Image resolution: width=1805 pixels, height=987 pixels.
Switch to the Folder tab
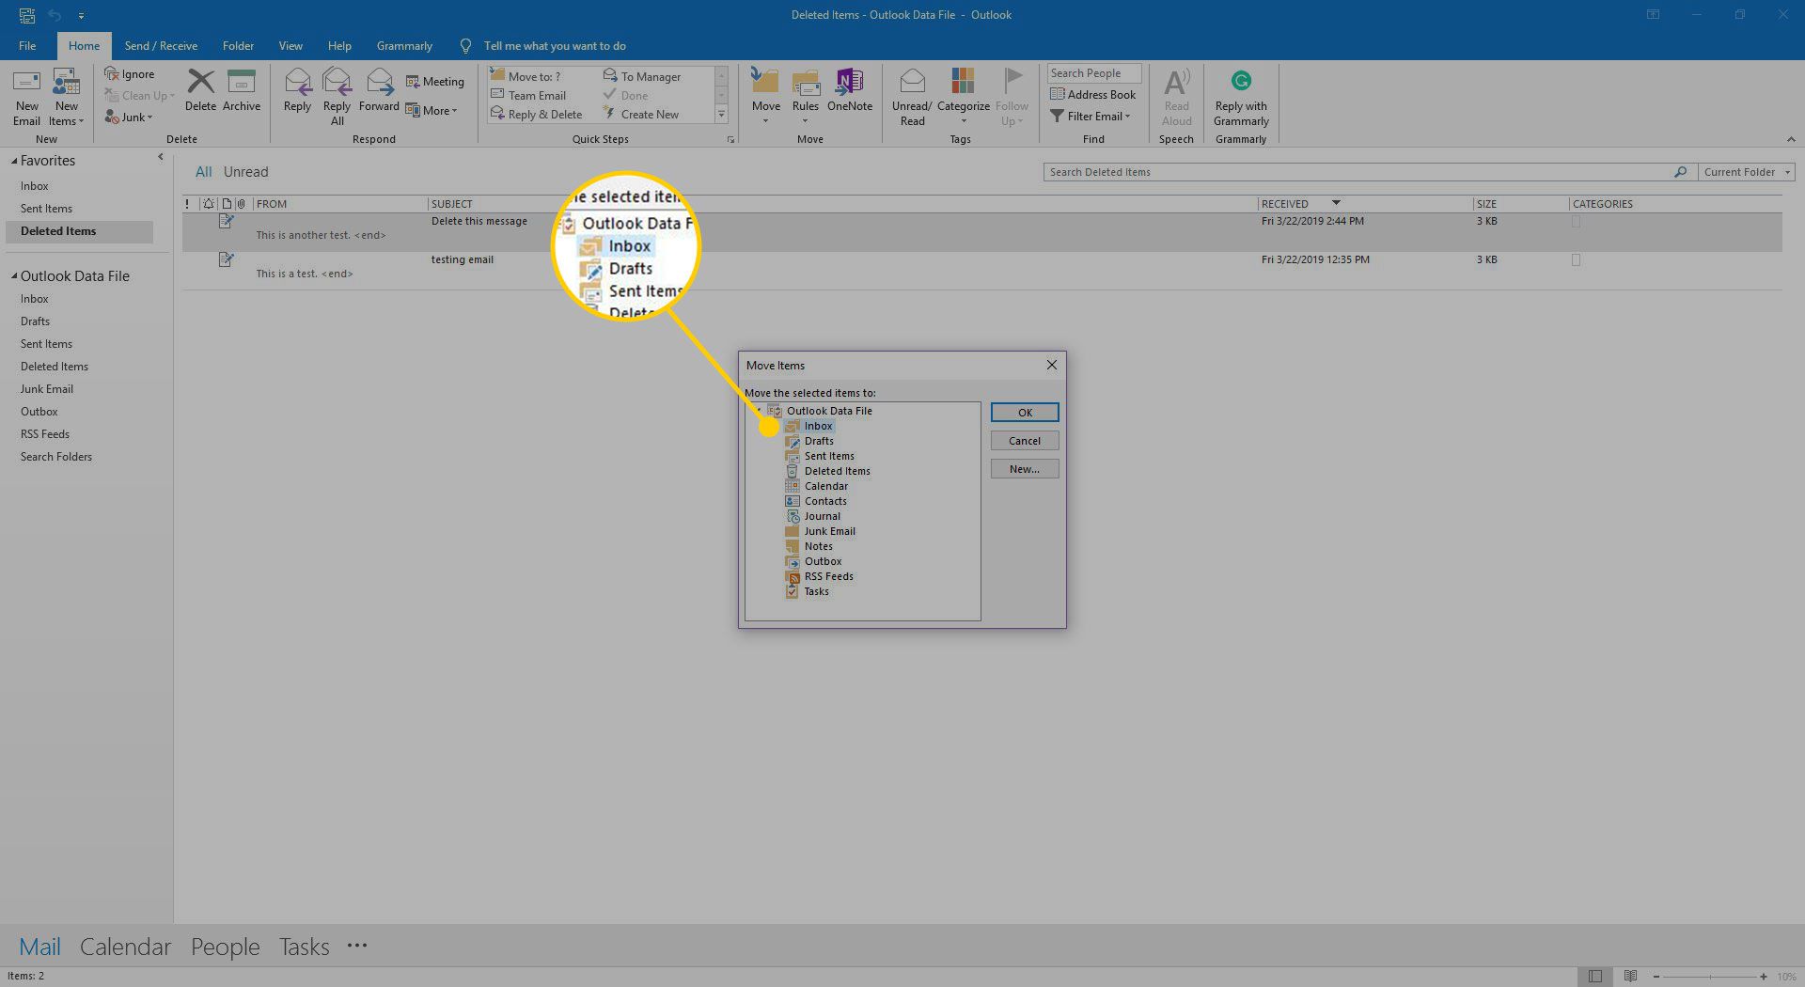[238, 46]
